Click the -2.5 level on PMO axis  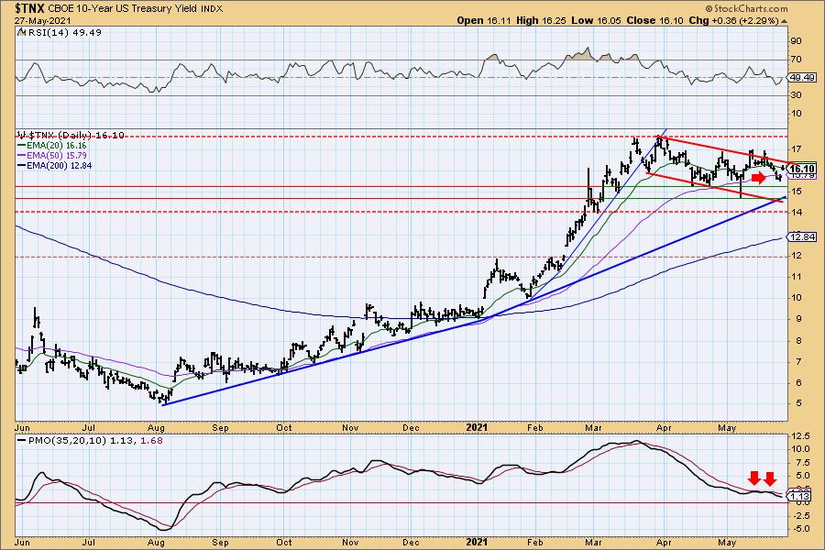(x=799, y=516)
